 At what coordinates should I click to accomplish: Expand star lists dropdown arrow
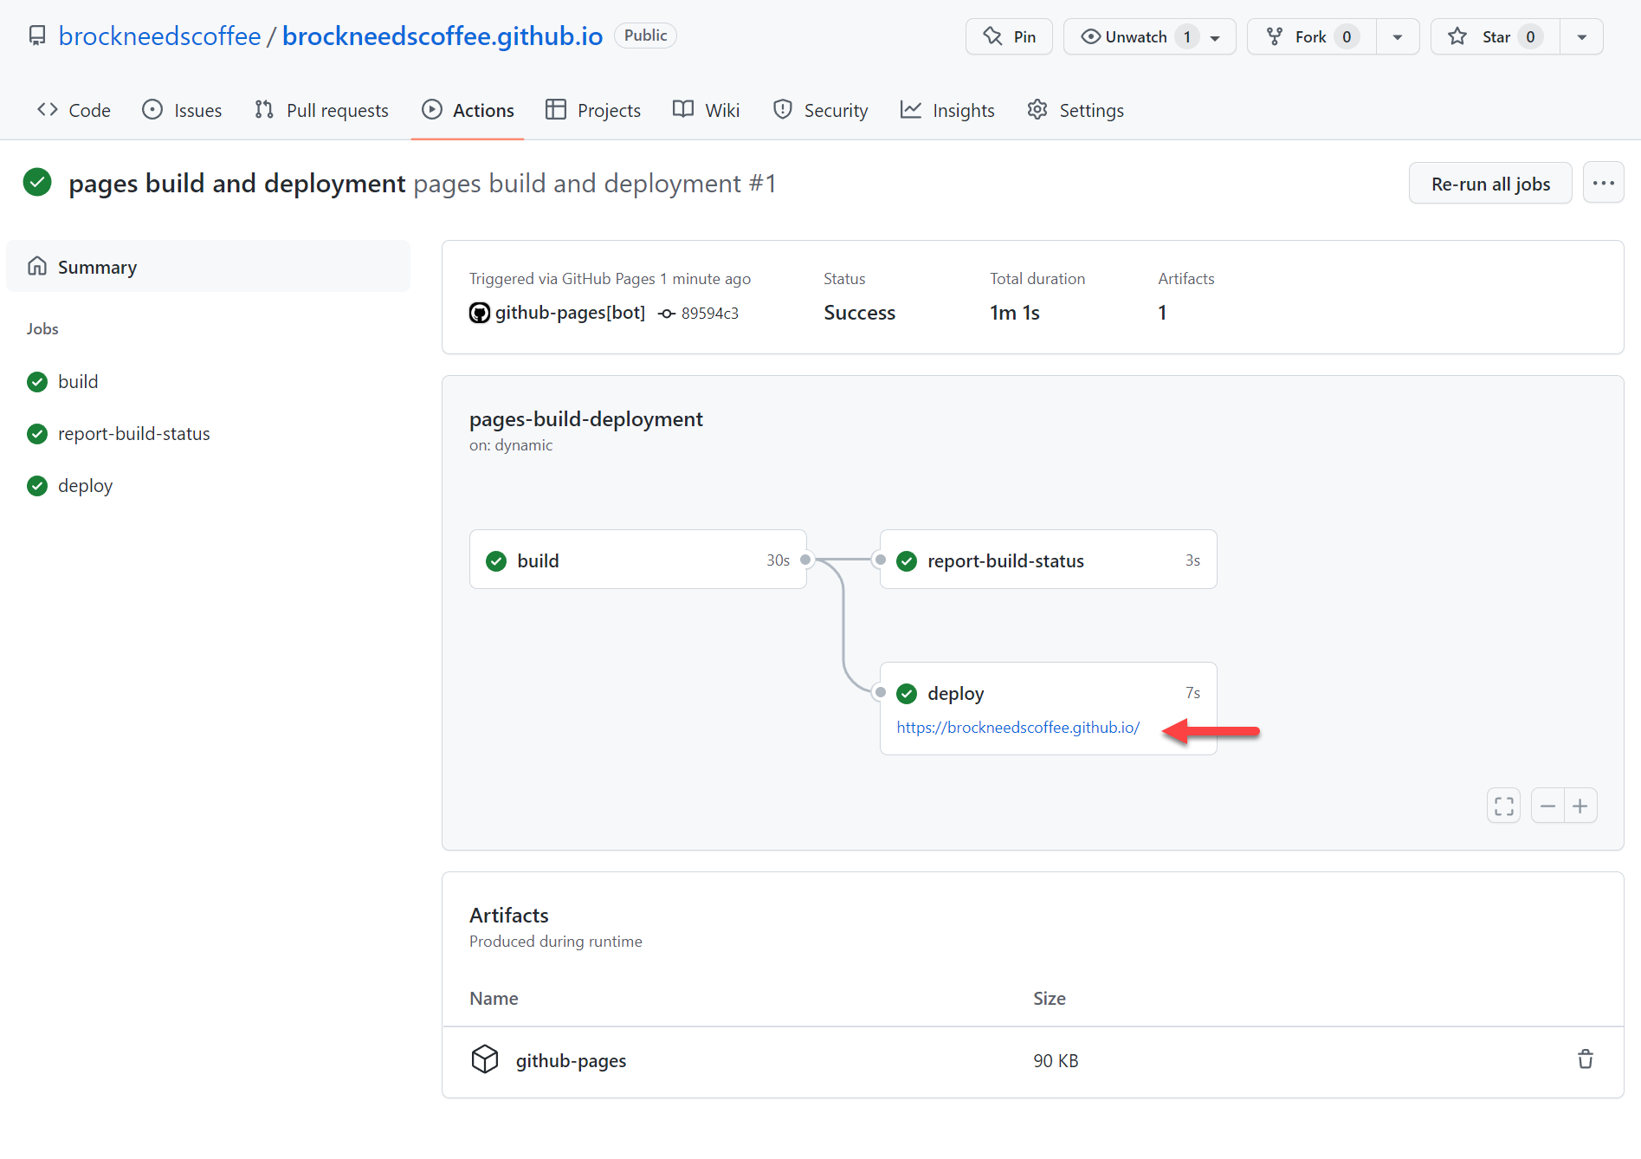tap(1582, 36)
